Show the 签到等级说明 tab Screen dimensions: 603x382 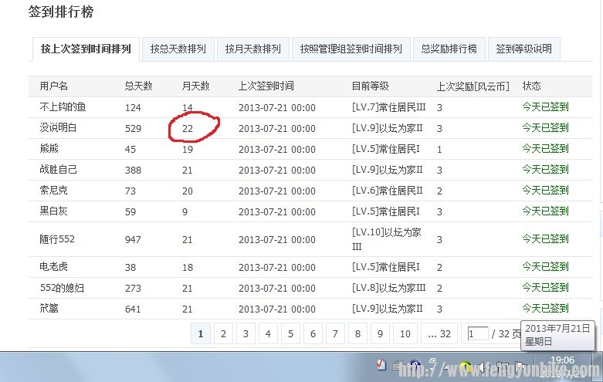523,49
